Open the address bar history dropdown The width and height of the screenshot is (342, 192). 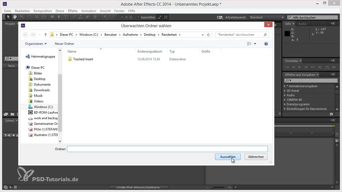coord(203,35)
